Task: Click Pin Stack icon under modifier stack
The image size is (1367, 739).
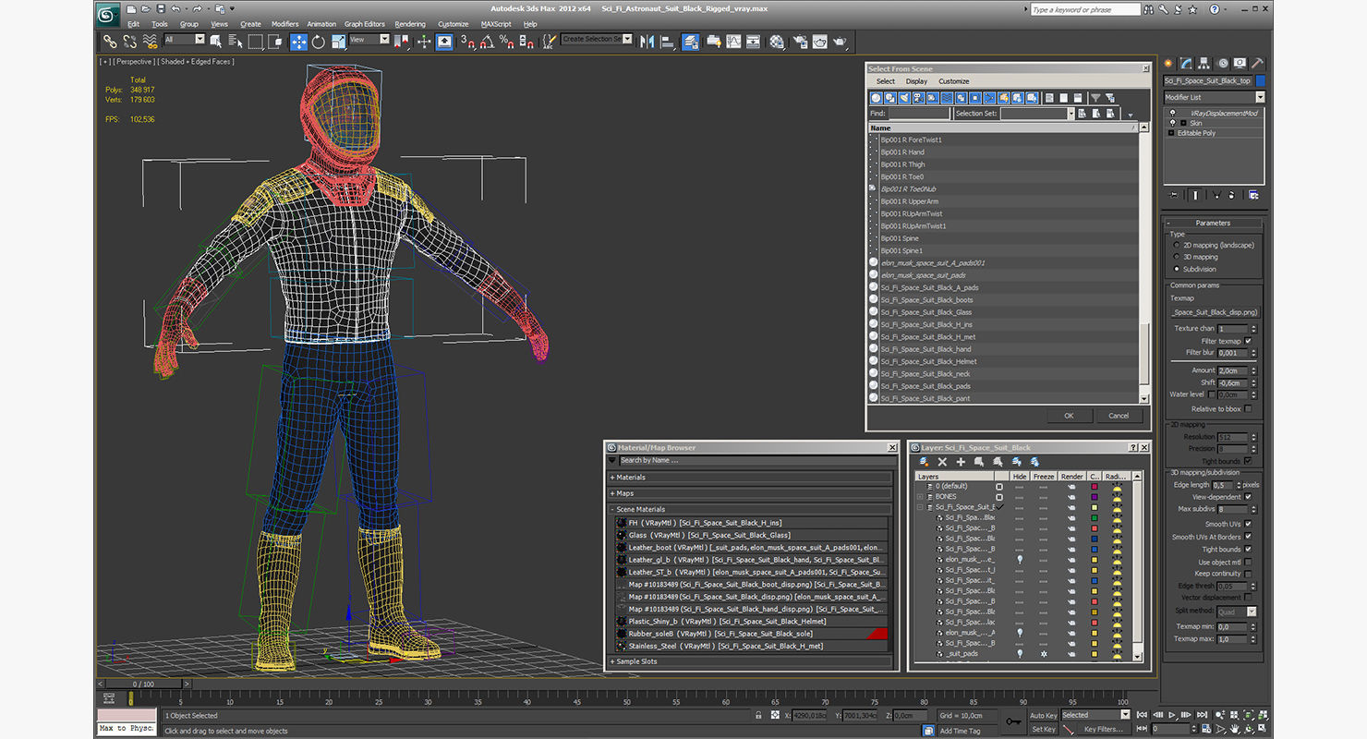Action: click(x=1174, y=195)
